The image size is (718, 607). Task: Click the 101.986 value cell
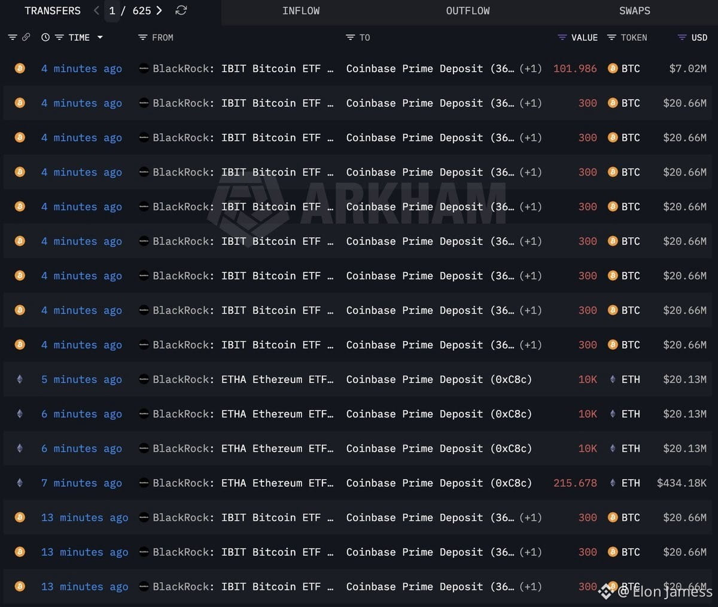(575, 69)
